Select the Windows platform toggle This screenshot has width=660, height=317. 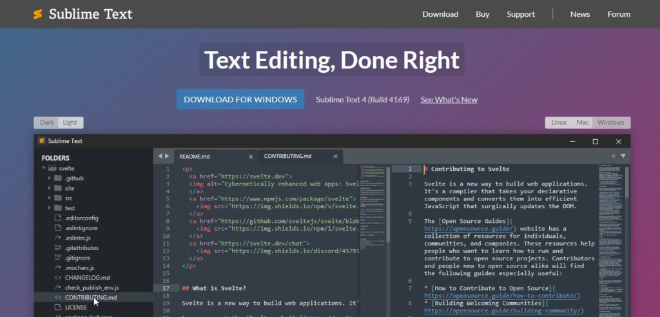[x=611, y=122]
